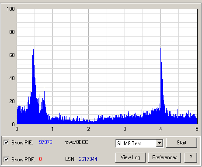Click the POF count value 0
The width and height of the screenshot is (202, 167).
[40, 159]
